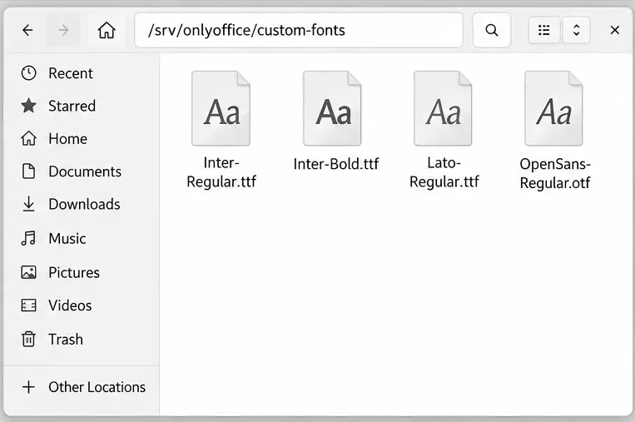Click the music note icon beside Music
The width and height of the screenshot is (635, 422).
(29, 238)
